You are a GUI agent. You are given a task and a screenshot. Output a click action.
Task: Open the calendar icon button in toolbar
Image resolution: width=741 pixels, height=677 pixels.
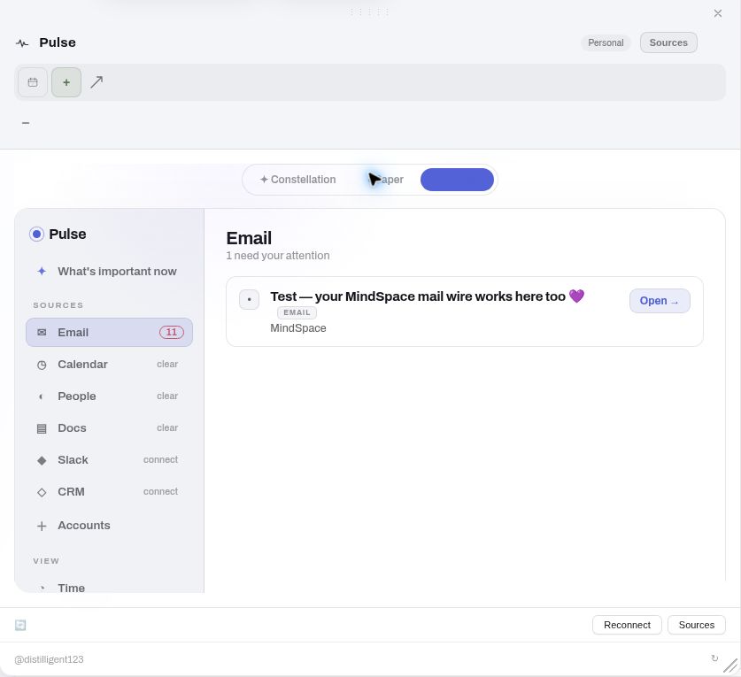coord(33,82)
